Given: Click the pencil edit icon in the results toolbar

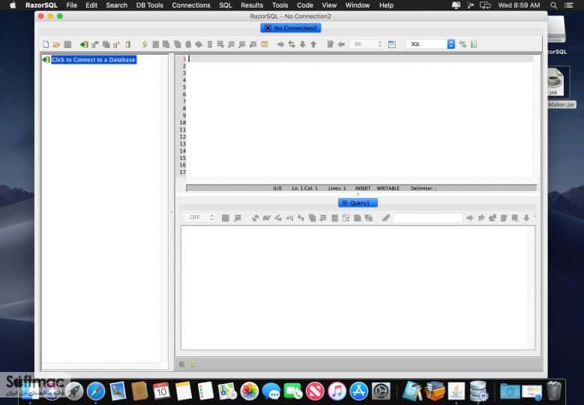Looking at the screenshot, I should click(x=386, y=217).
